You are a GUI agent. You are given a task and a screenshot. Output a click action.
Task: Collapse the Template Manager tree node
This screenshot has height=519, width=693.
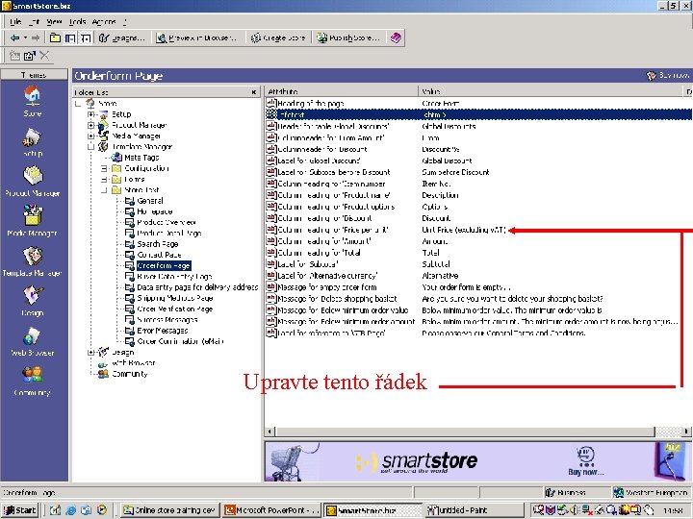(x=90, y=147)
